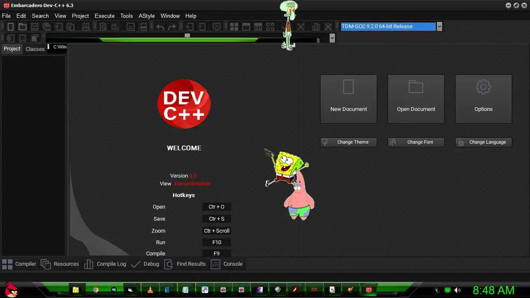
Task: Switch to the Project sidebar tab
Action: [12, 49]
